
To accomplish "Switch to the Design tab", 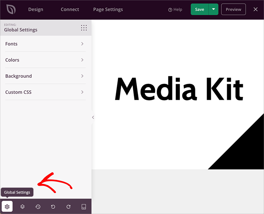I will [x=35, y=9].
